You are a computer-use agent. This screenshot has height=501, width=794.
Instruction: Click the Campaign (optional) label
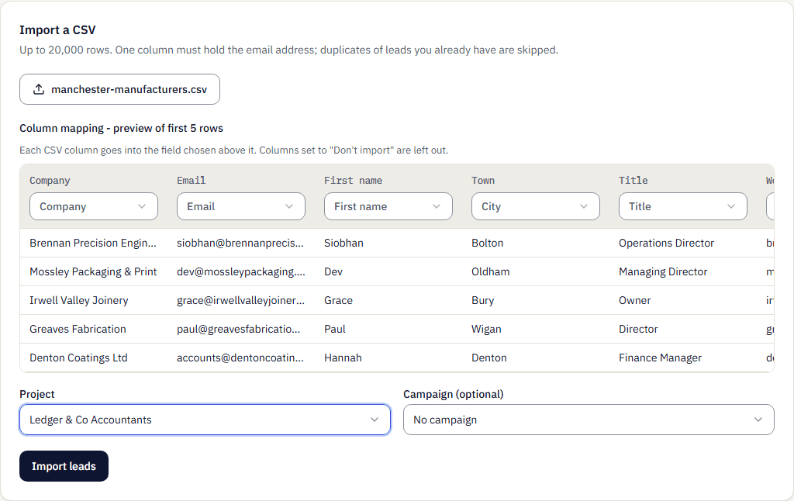pos(453,394)
